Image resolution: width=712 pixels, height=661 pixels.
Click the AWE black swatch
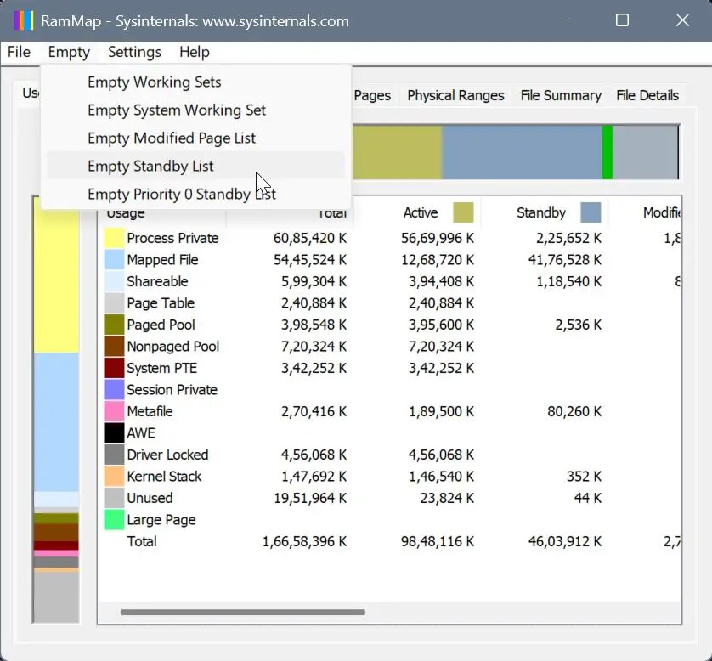point(114,433)
